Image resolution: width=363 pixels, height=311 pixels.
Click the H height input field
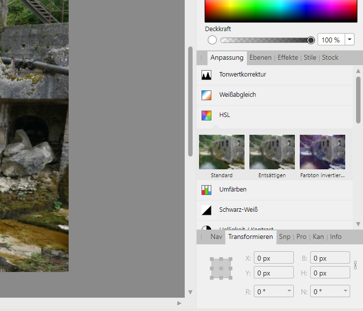(330, 272)
